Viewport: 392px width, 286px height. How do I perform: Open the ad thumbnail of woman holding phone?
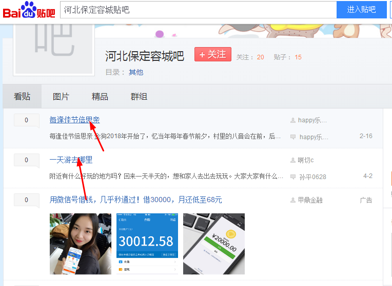pos(80,244)
